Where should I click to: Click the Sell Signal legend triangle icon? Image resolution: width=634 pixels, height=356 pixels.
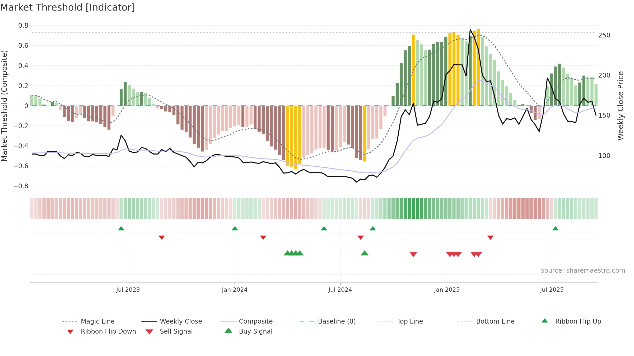(149, 332)
